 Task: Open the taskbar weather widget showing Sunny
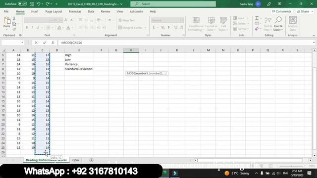coord(237,173)
